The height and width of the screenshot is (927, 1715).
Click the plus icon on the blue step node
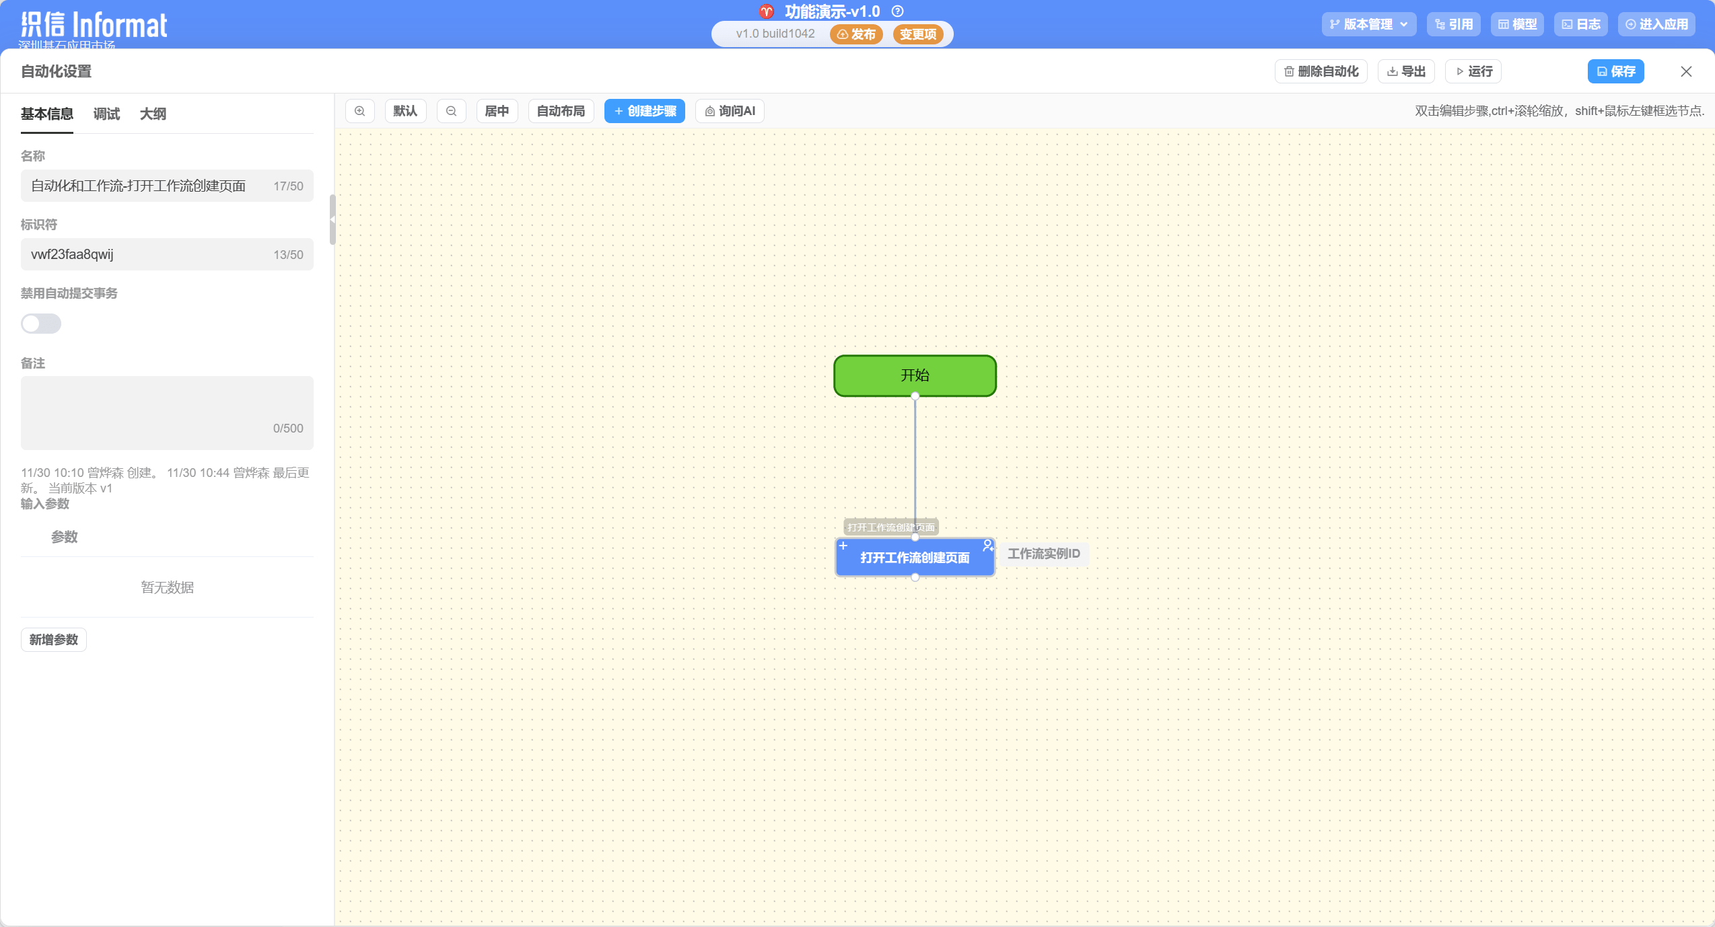[843, 546]
